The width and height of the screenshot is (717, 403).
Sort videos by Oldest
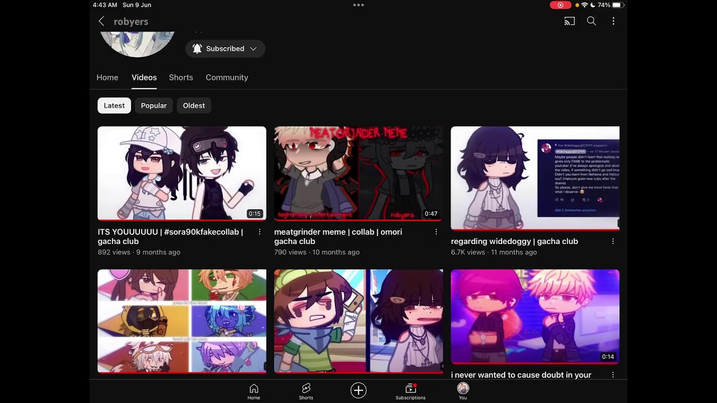(x=194, y=105)
